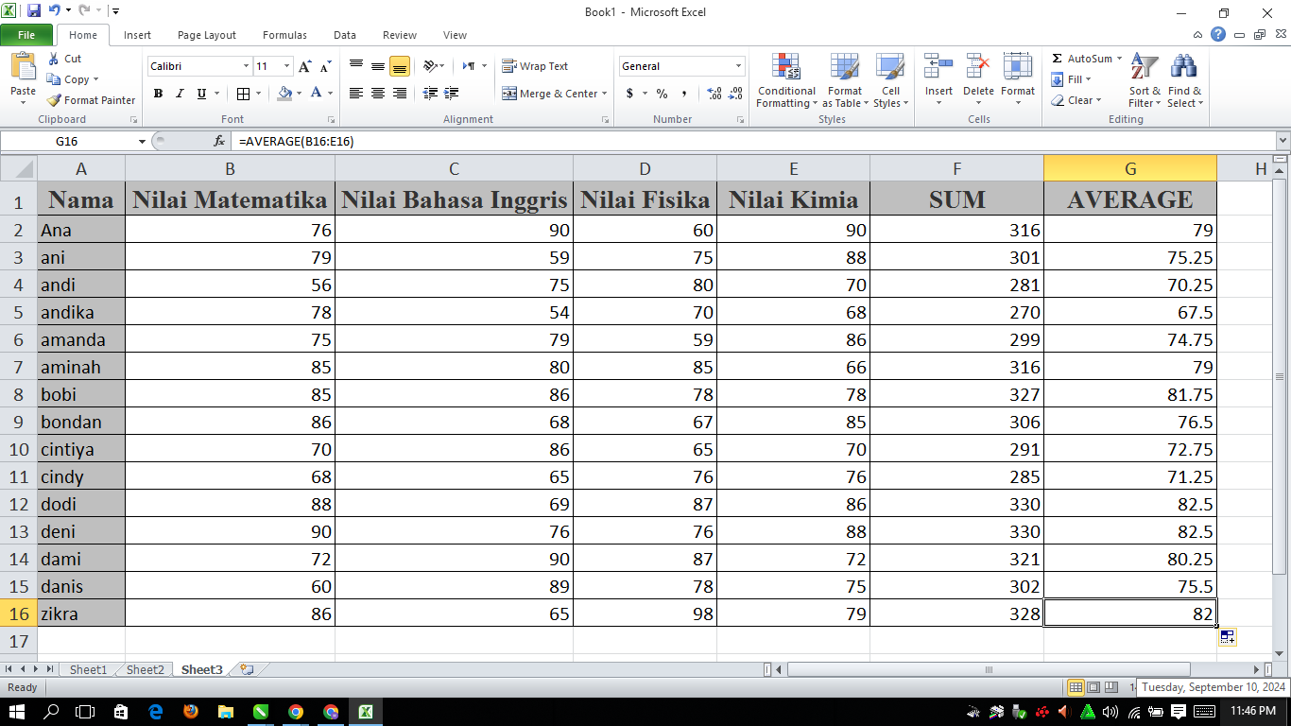Click the Increase Indent icon
This screenshot has height=726, width=1291.
pos(452,93)
